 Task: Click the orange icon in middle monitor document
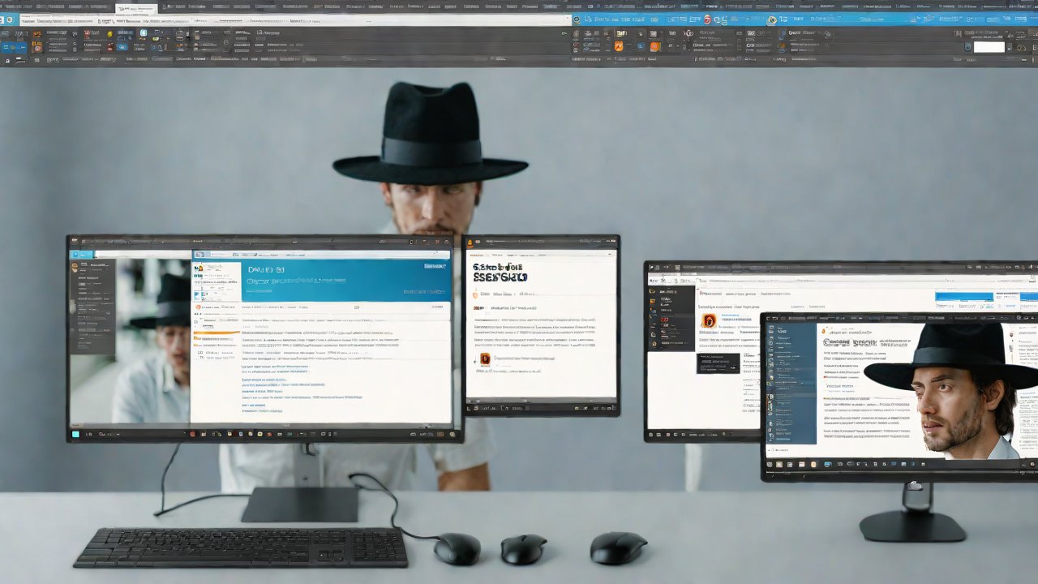coord(485,359)
